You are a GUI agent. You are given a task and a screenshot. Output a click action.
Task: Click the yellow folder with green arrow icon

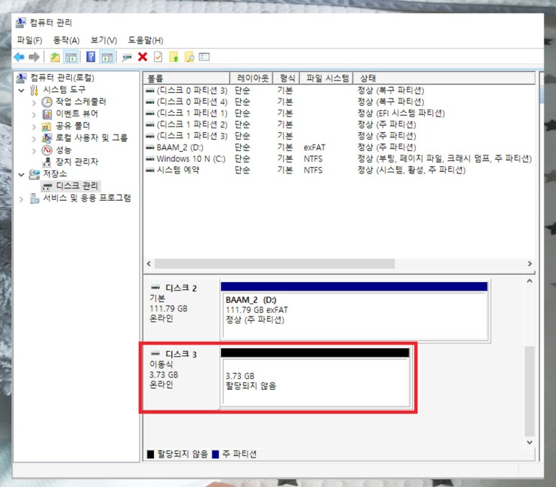(x=174, y=57)
